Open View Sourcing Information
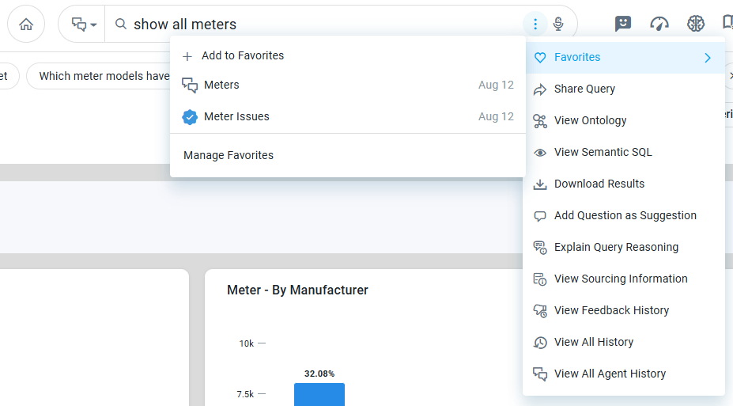 [625, 279]
